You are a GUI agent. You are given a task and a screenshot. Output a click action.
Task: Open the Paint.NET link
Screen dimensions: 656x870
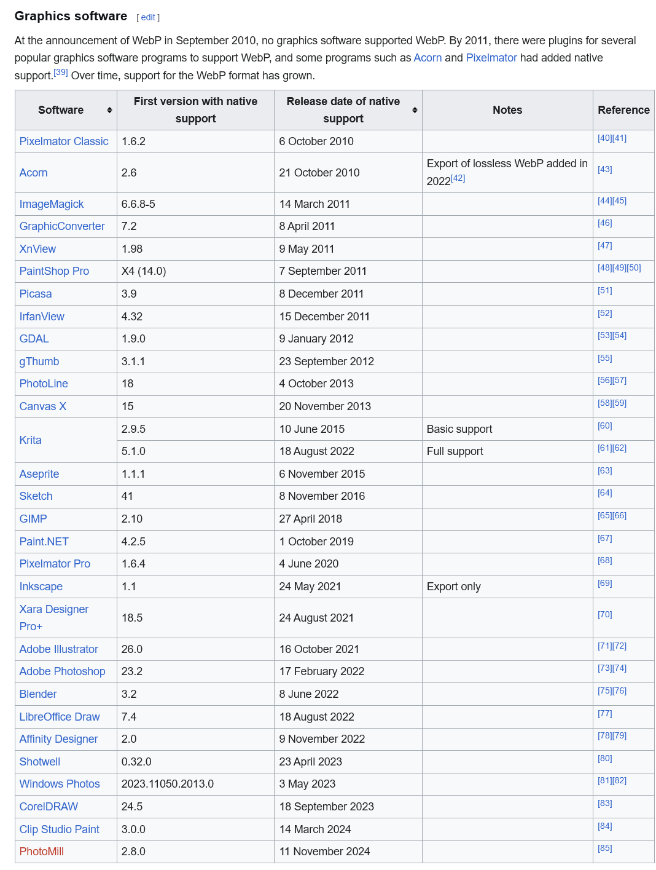pyautogui.click(x=44, y=542)
